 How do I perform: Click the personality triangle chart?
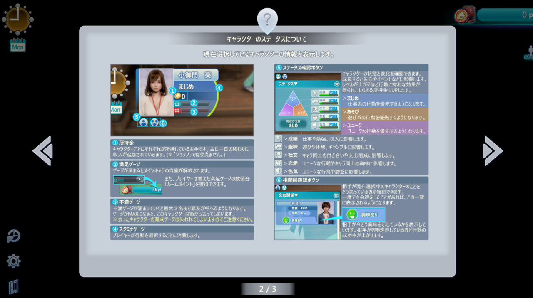(x=293, y=103)
